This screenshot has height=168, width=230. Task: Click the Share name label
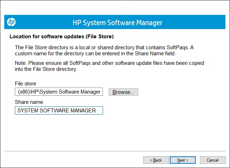tap(29, 102)
